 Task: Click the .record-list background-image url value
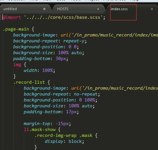click(x=114, y=88)
